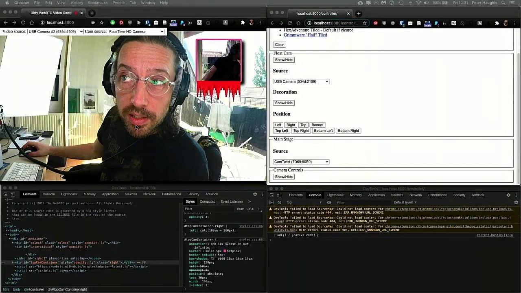Click inspect element picker in controller DevTools
521x293 pixels.
click(271, 195)
